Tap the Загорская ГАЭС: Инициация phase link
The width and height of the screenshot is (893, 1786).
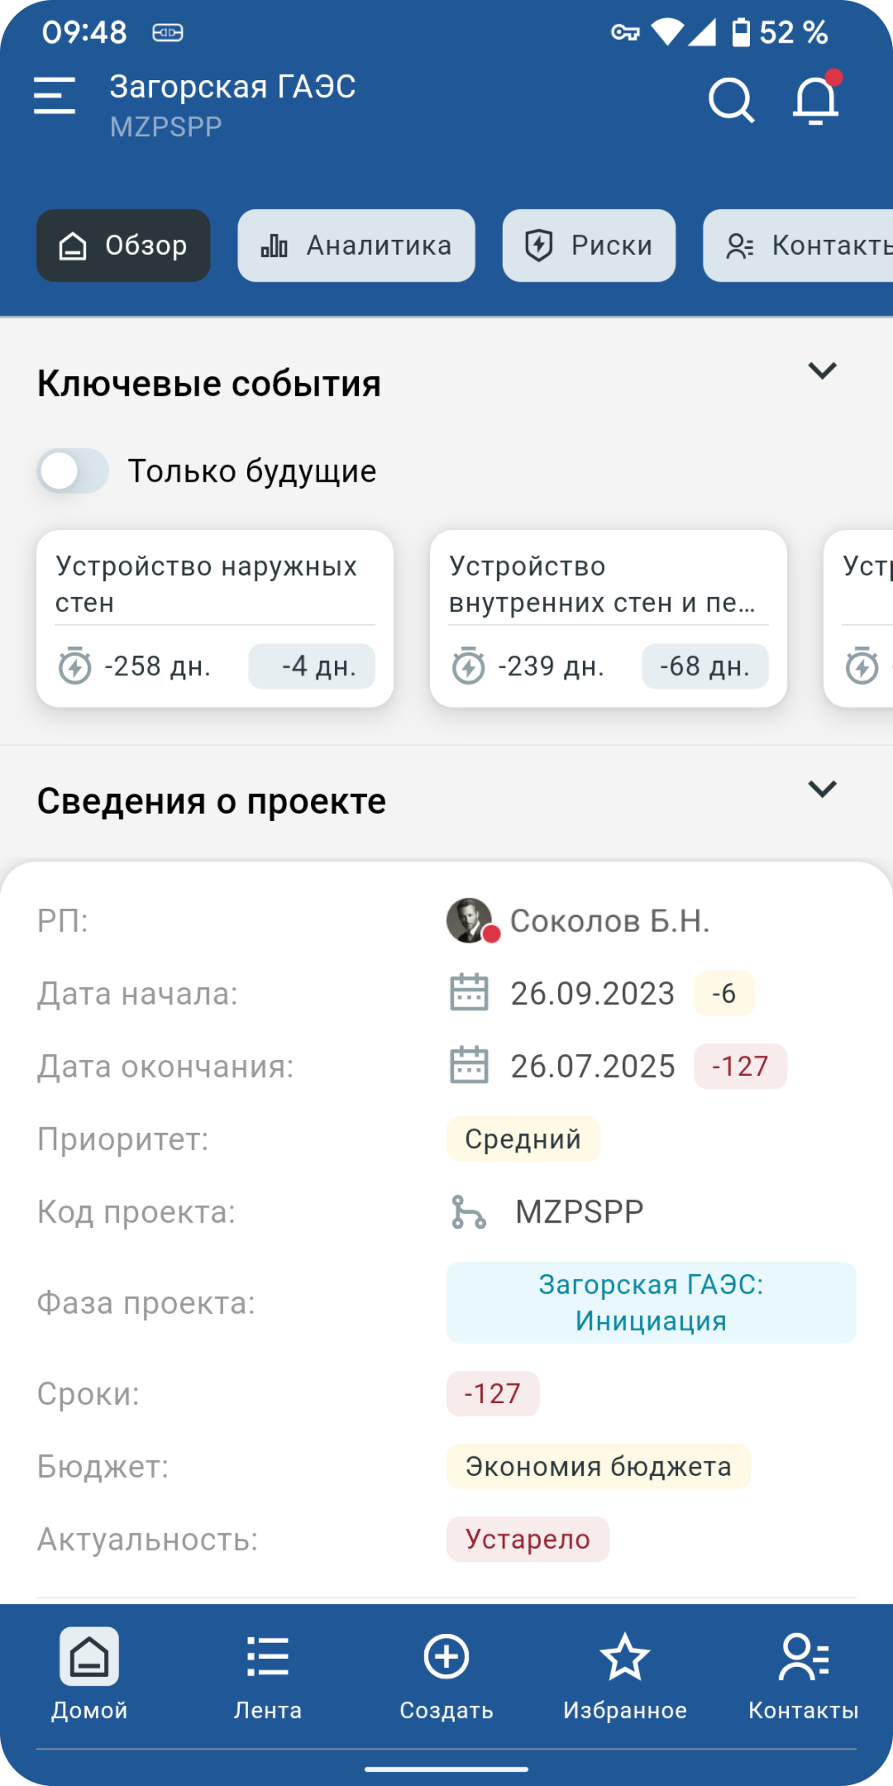click(652, 1302)
